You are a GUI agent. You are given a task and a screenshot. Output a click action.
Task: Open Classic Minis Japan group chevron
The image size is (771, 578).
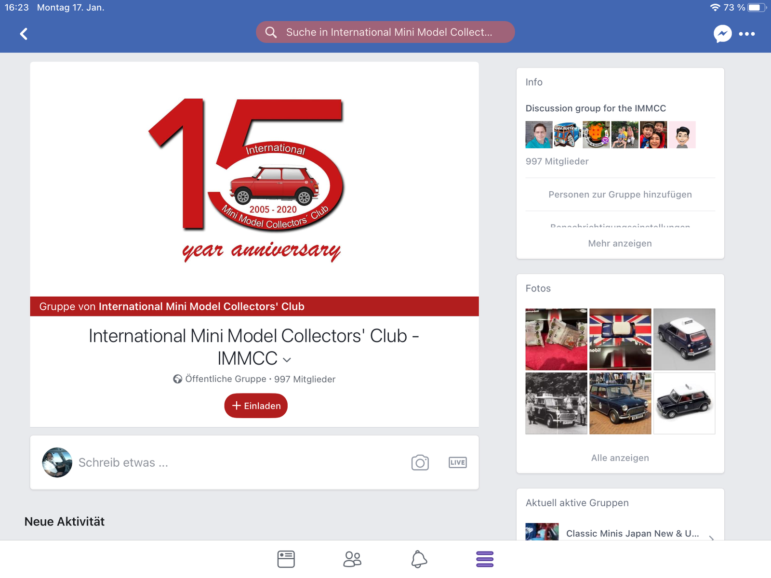(712, 537)
